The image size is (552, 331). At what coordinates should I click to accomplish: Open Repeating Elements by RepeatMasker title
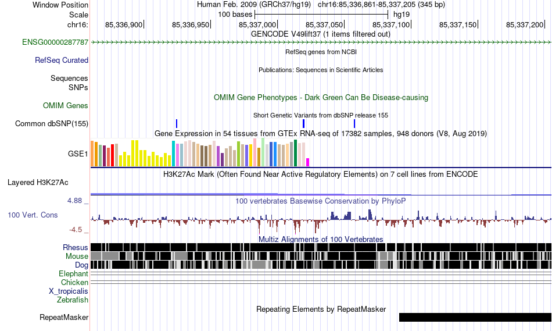pyautogui.click(x=321, y=309)
